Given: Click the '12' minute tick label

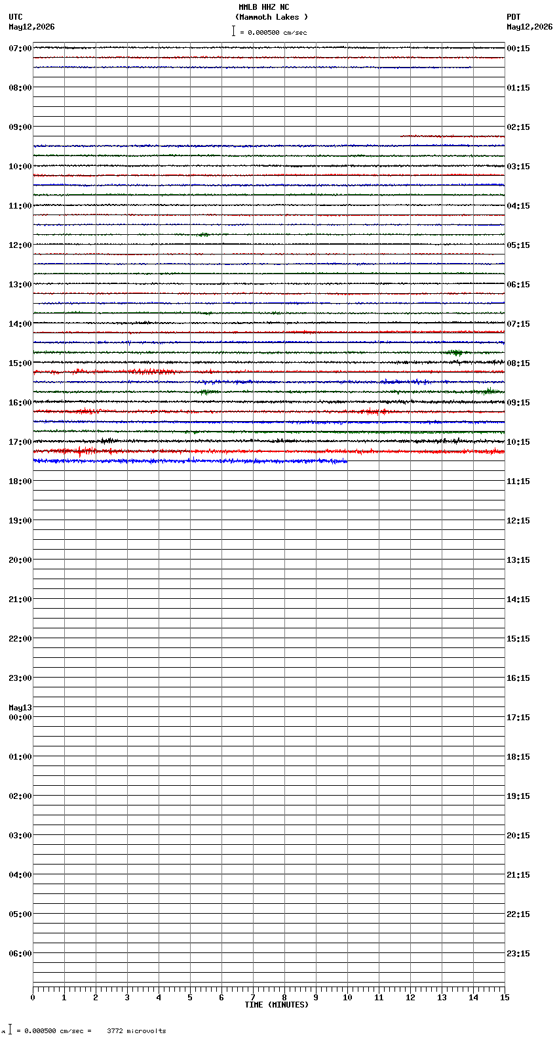Looking at the screenshot, I should pyautogui.click(x=410, y=998).
